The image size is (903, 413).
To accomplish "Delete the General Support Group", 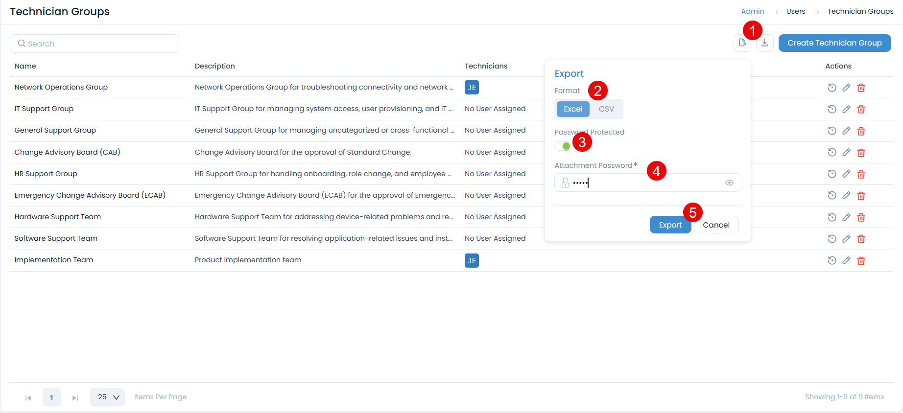I will (x=861, y=131).
